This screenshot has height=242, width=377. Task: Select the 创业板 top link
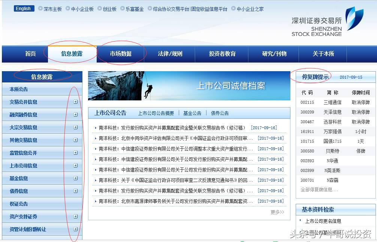107,9
